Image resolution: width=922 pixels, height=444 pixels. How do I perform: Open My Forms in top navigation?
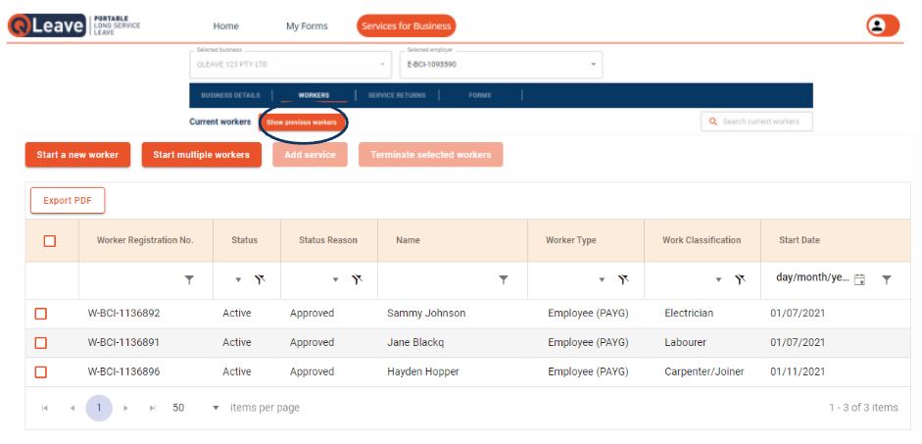point(307,25)
